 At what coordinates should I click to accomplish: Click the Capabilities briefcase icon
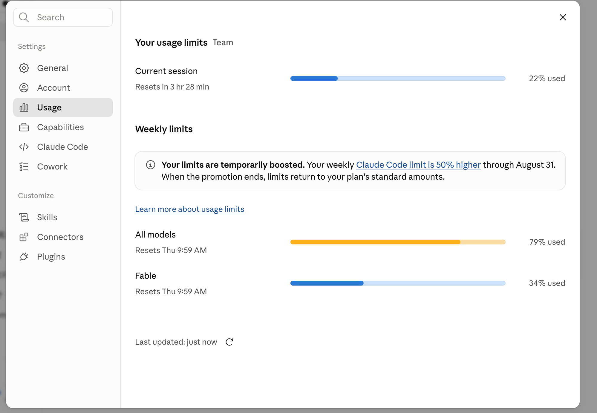24,127
